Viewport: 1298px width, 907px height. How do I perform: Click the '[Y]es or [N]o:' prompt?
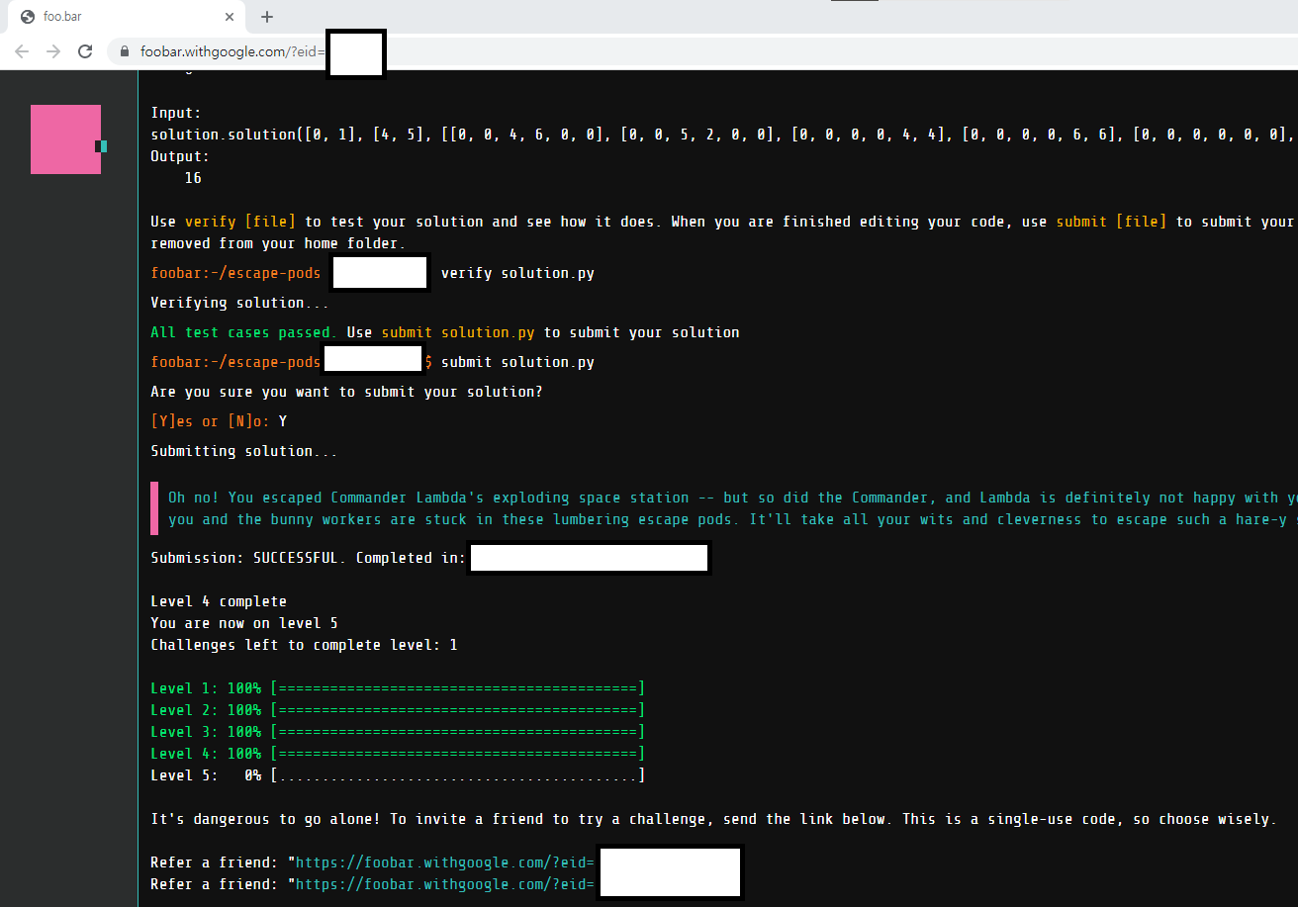[x=210, y=421]
